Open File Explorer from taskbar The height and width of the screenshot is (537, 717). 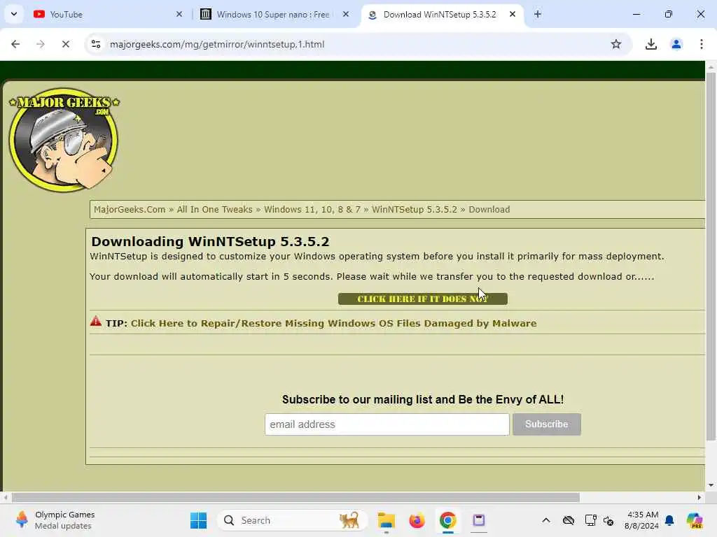point(387,520)
